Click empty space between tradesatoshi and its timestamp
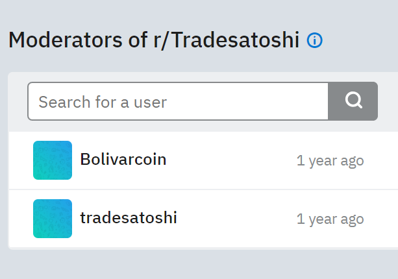The height and width of the screenshot is (279, 398). click(x=236, y=219)
